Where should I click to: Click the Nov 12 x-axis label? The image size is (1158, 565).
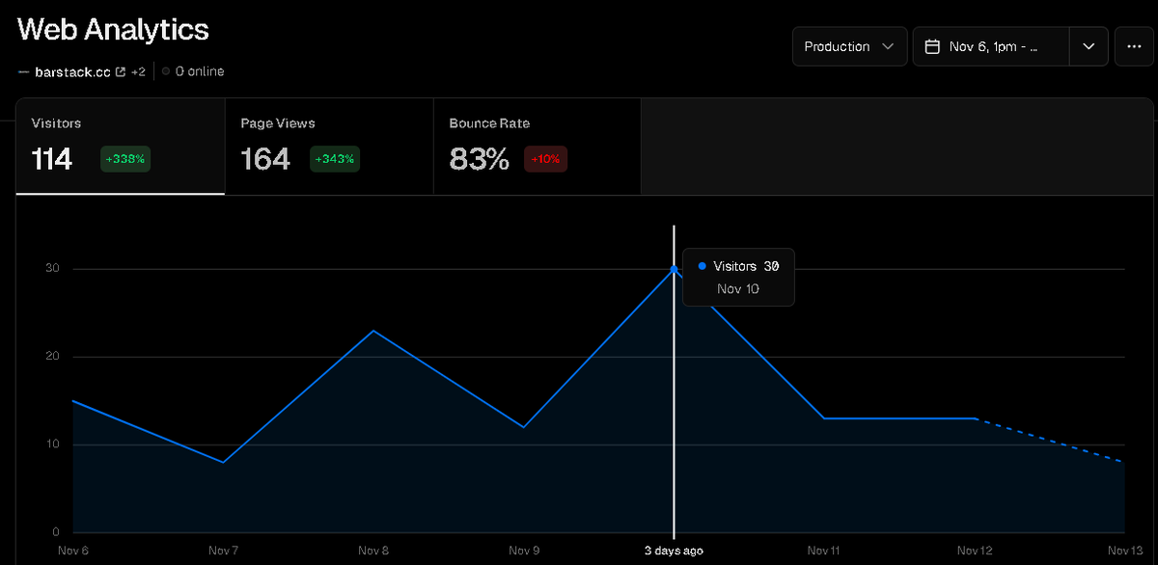click(x=975, y=551)
